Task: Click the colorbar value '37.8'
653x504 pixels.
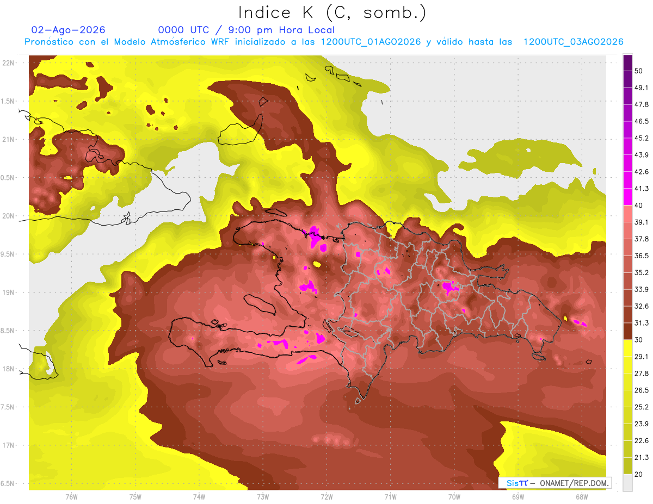Action: [642, 239]
